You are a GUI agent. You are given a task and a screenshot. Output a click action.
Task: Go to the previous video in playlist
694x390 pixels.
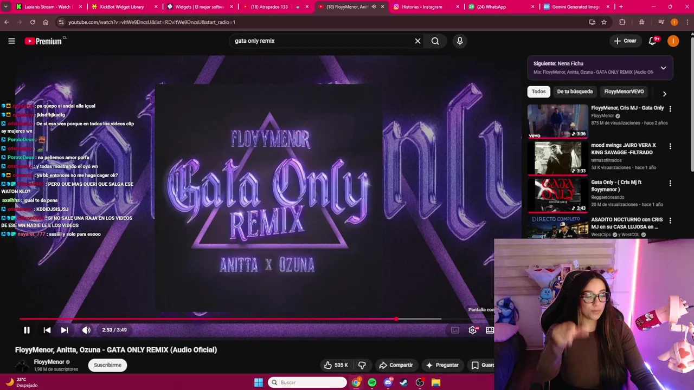[47, 330]
